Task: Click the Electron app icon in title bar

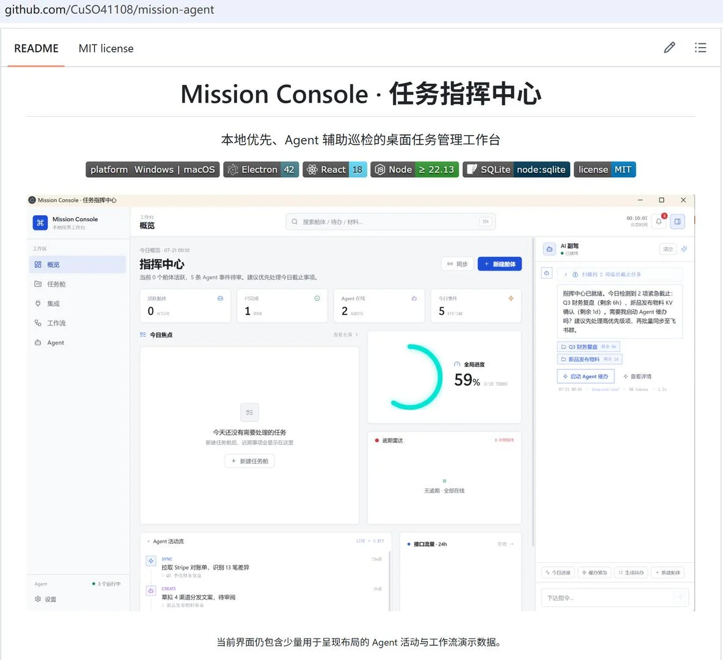Action: [x=32, y=200]
